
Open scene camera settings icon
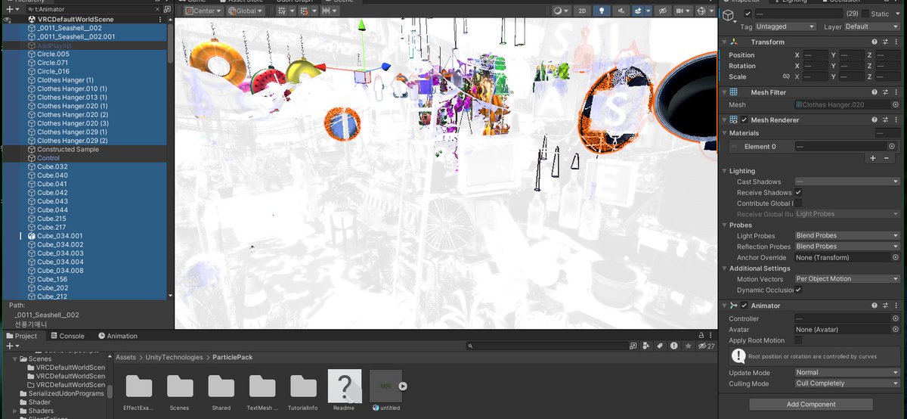pos(682,11)
